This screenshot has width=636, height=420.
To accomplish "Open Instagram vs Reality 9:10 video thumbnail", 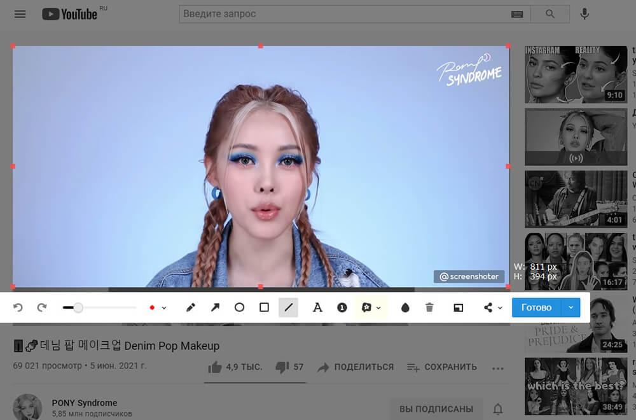I will [576, 74].
